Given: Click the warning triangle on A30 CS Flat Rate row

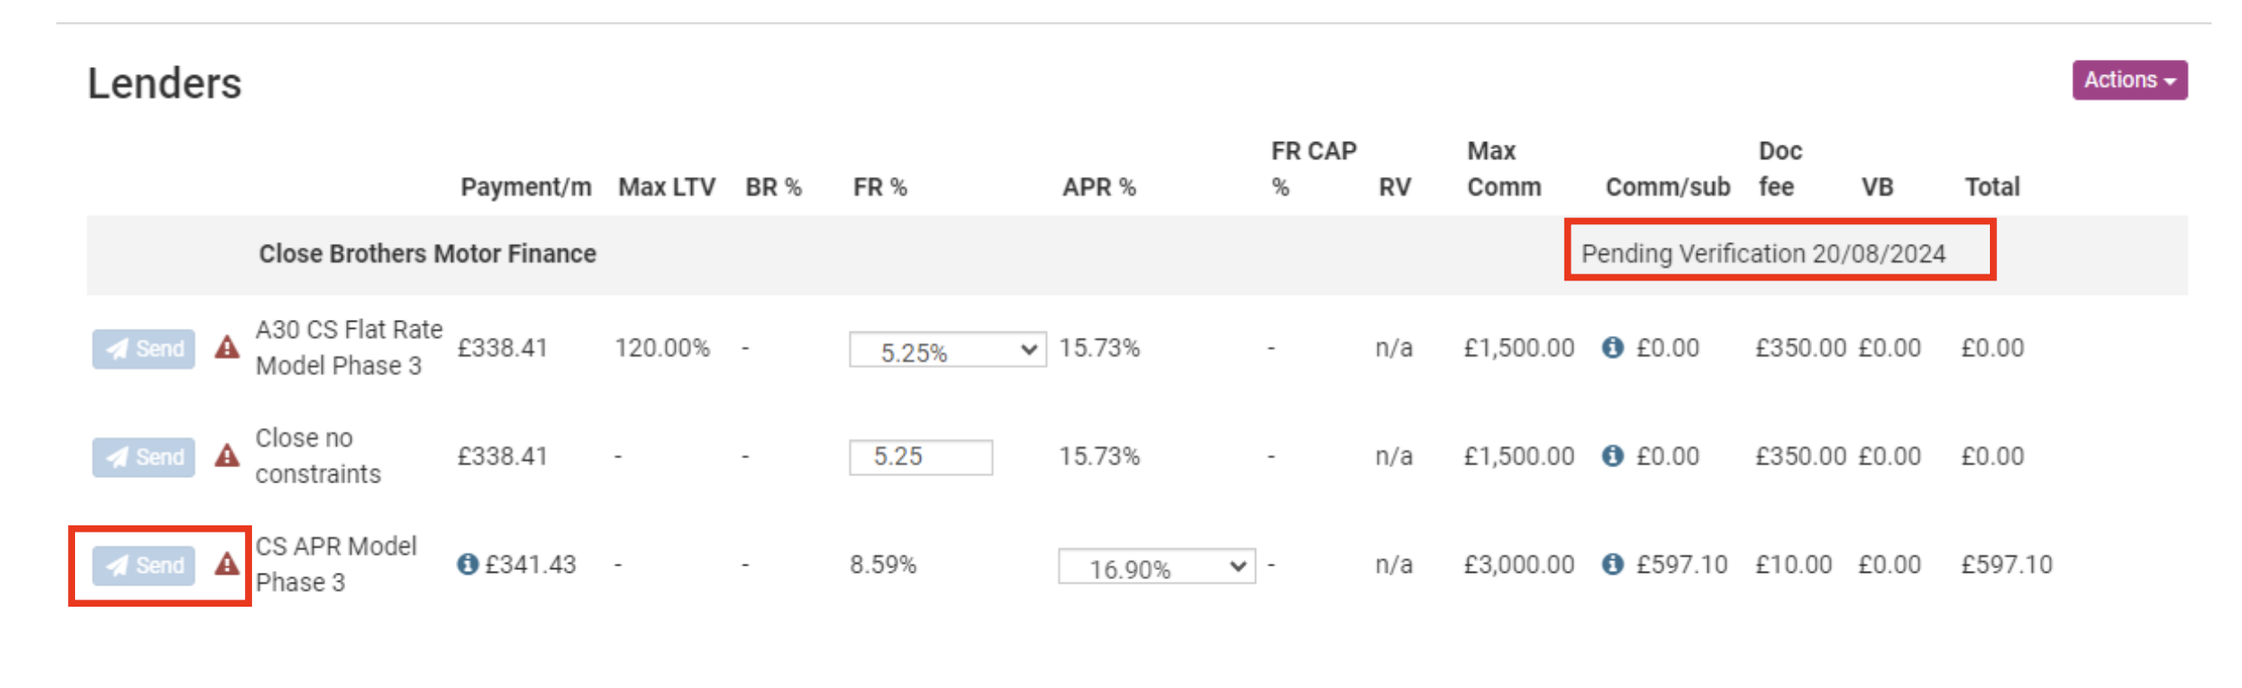Looking at the screenshot, I should (x=227, y=348).
